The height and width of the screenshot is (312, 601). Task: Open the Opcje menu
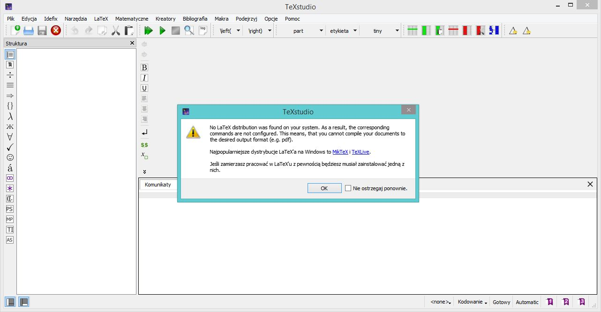(x=271, y=19)
